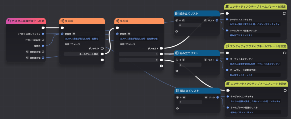
Task: Click the リスト gear on list node valued 0
Action: coord(205,20)
